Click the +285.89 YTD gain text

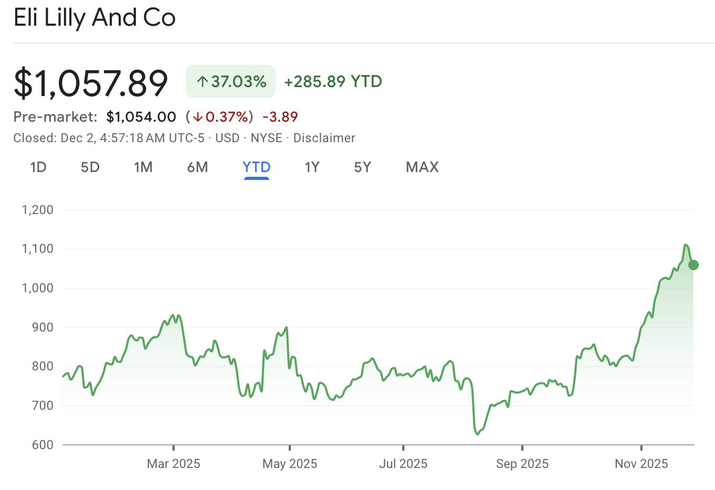point(332,81)
